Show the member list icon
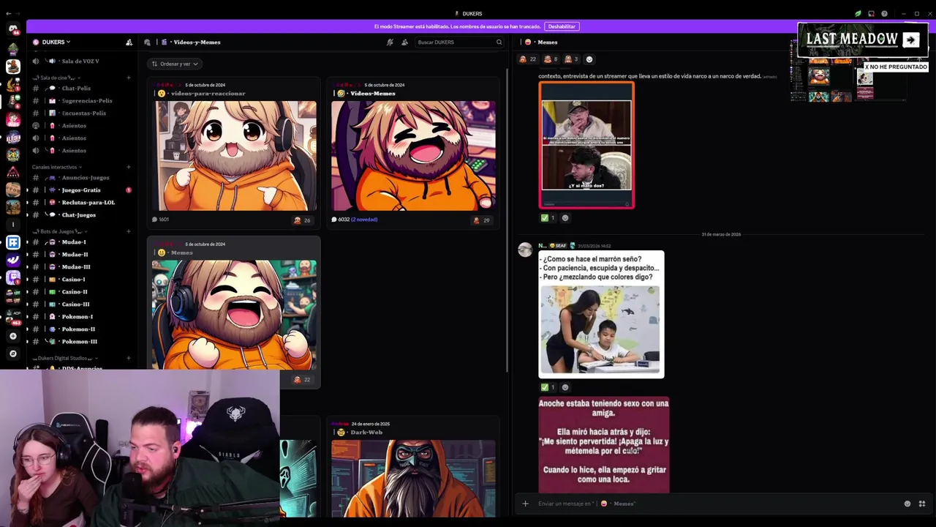This screenshot has height=527, width=936. tap(404, 42)
